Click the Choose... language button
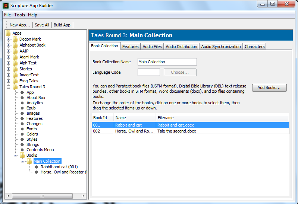Image resolution: width=298 pixels, height=204 pixels. click(180, 72)
